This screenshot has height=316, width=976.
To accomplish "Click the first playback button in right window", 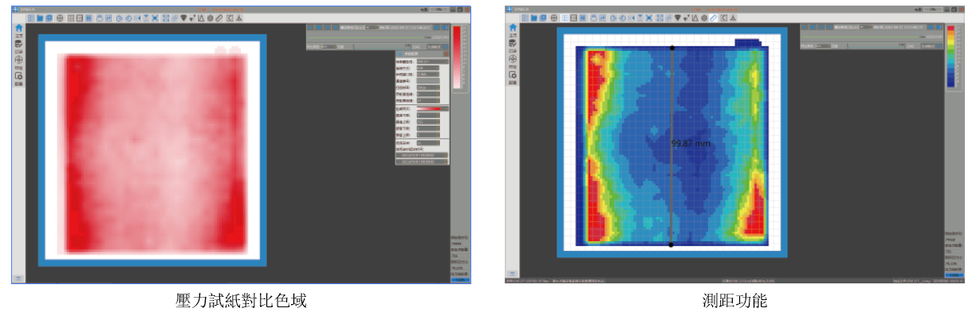I will coord(805,27).
